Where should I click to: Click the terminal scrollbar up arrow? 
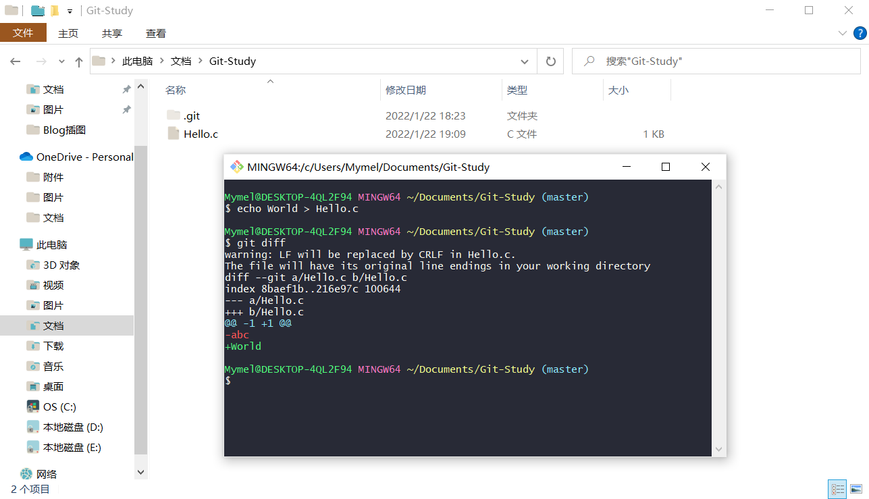pos(719,187)
